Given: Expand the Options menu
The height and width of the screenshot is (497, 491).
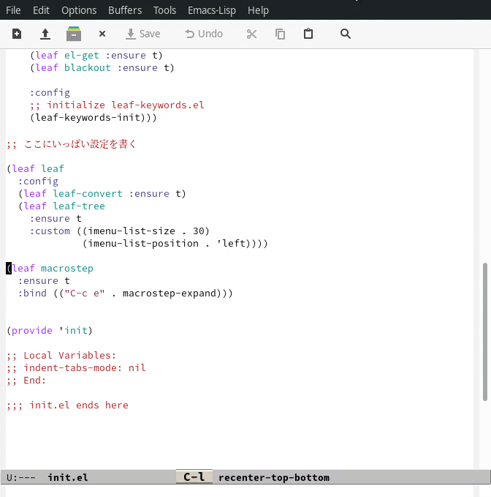Looking at the screenshot, I should tap(79, 10).
